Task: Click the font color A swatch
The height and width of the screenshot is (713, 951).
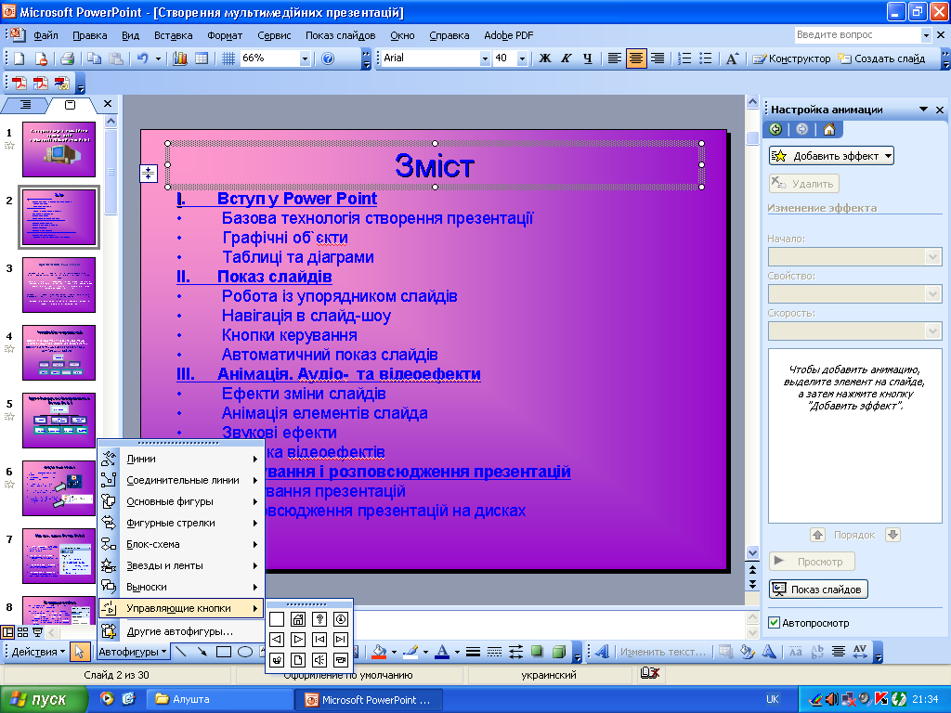Action: [442, 652]
